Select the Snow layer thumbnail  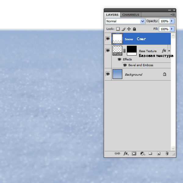(117, 39)
